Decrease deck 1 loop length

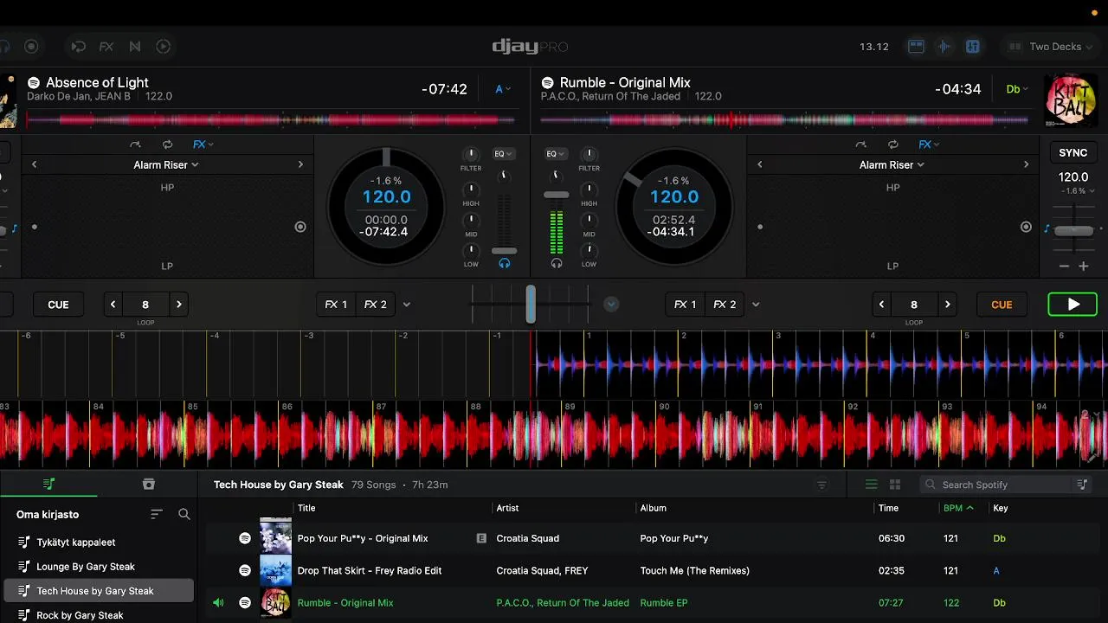[x=113, y=305]
